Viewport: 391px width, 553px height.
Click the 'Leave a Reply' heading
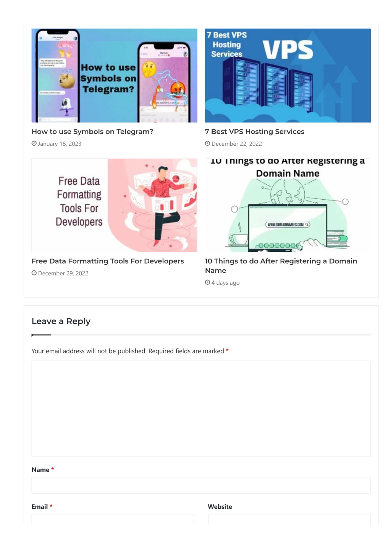pyautogui.click(x=61, y=321)
